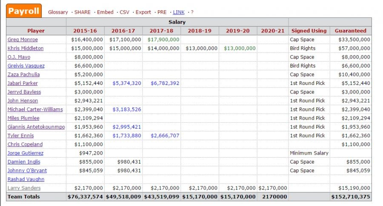Go to Giannis Antetokounmpo's profile
Screen dimensions: 383x206
point(36,127)
